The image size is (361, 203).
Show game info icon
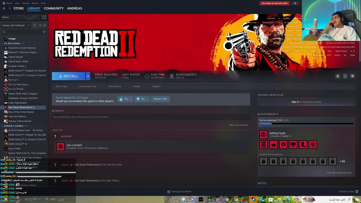[x=345, y=76]
